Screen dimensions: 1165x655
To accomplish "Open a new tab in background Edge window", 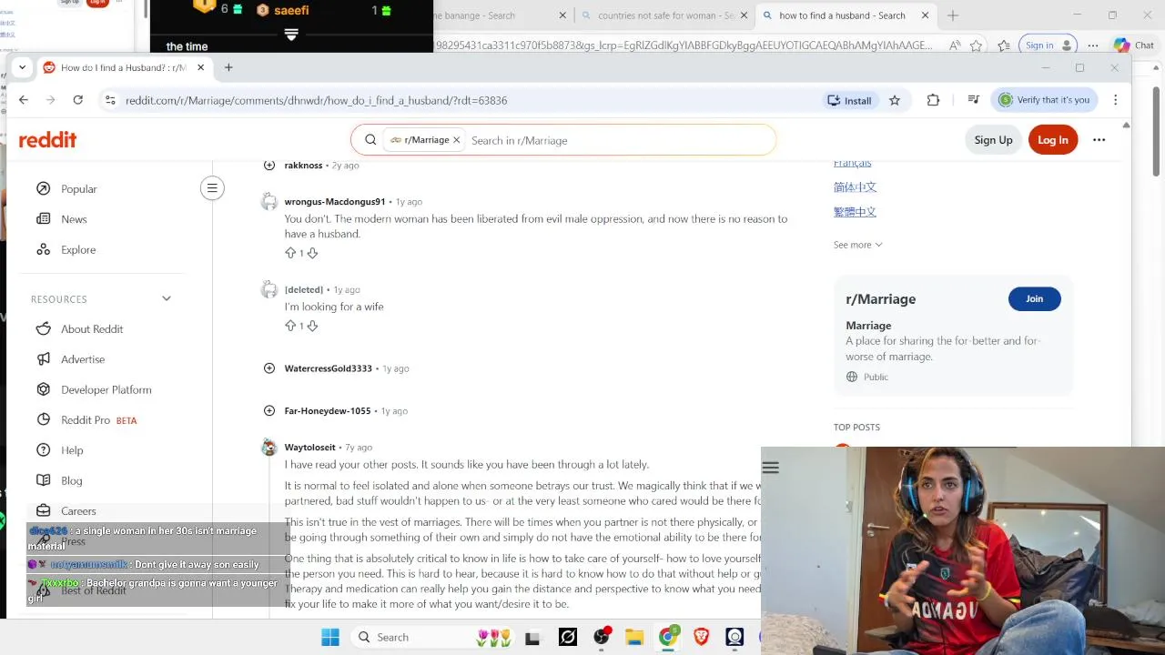I will point(953,15).
